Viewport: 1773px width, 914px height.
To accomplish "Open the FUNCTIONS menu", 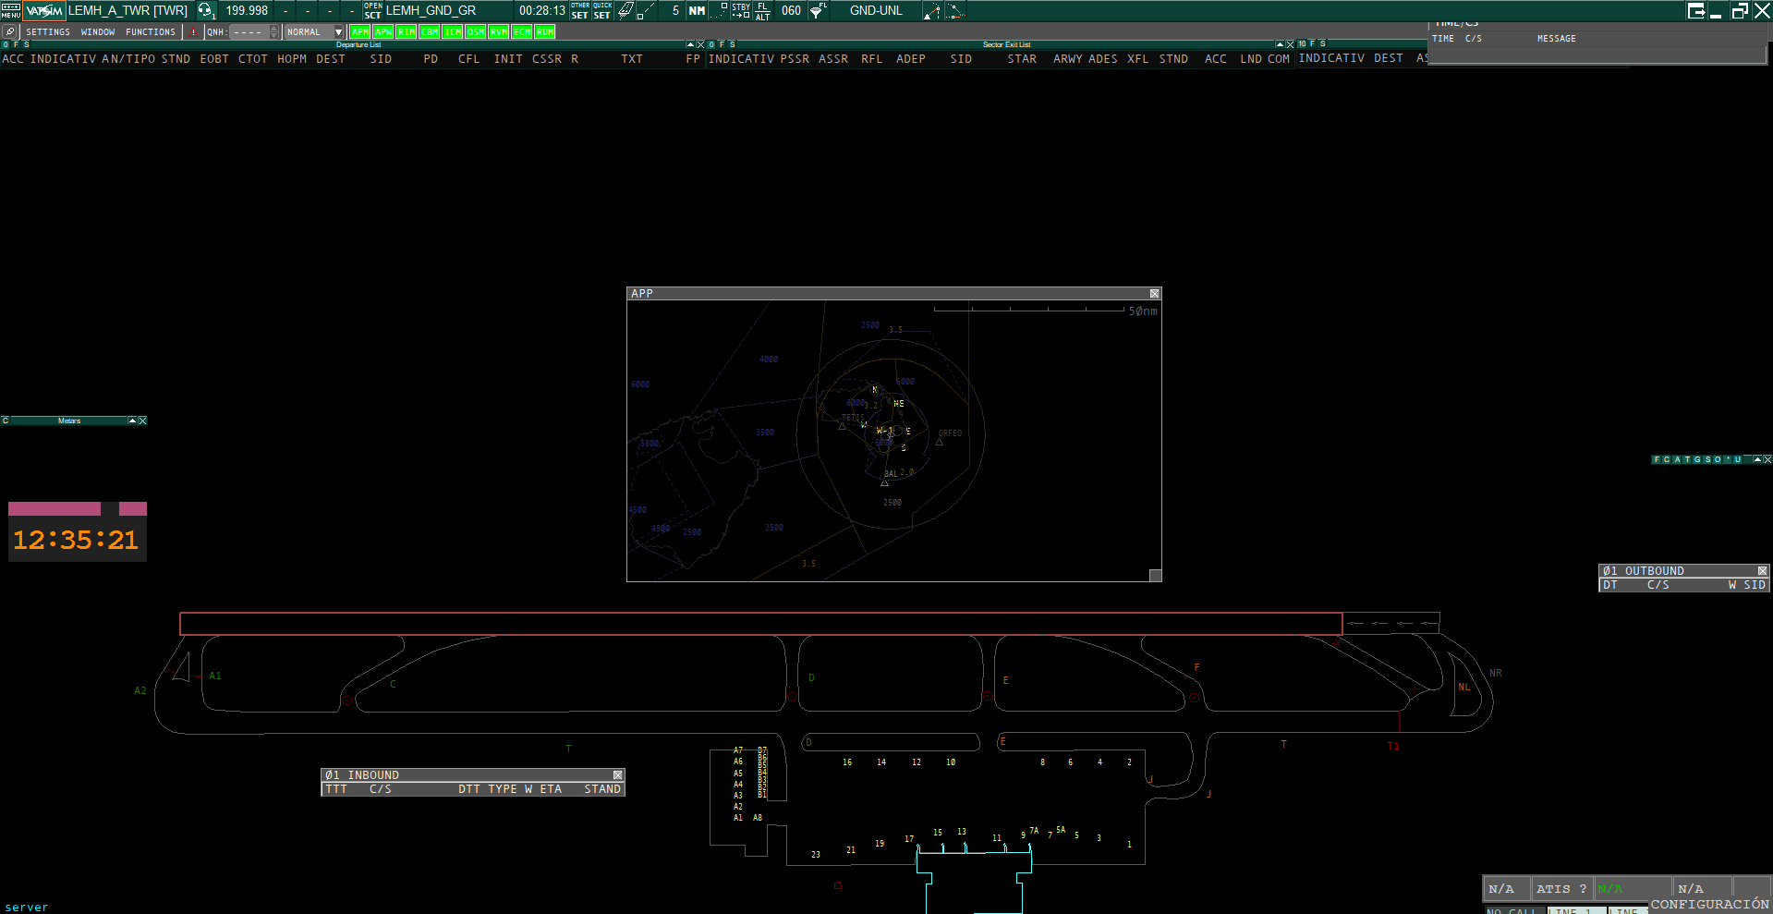I will [x=151, y=32].
